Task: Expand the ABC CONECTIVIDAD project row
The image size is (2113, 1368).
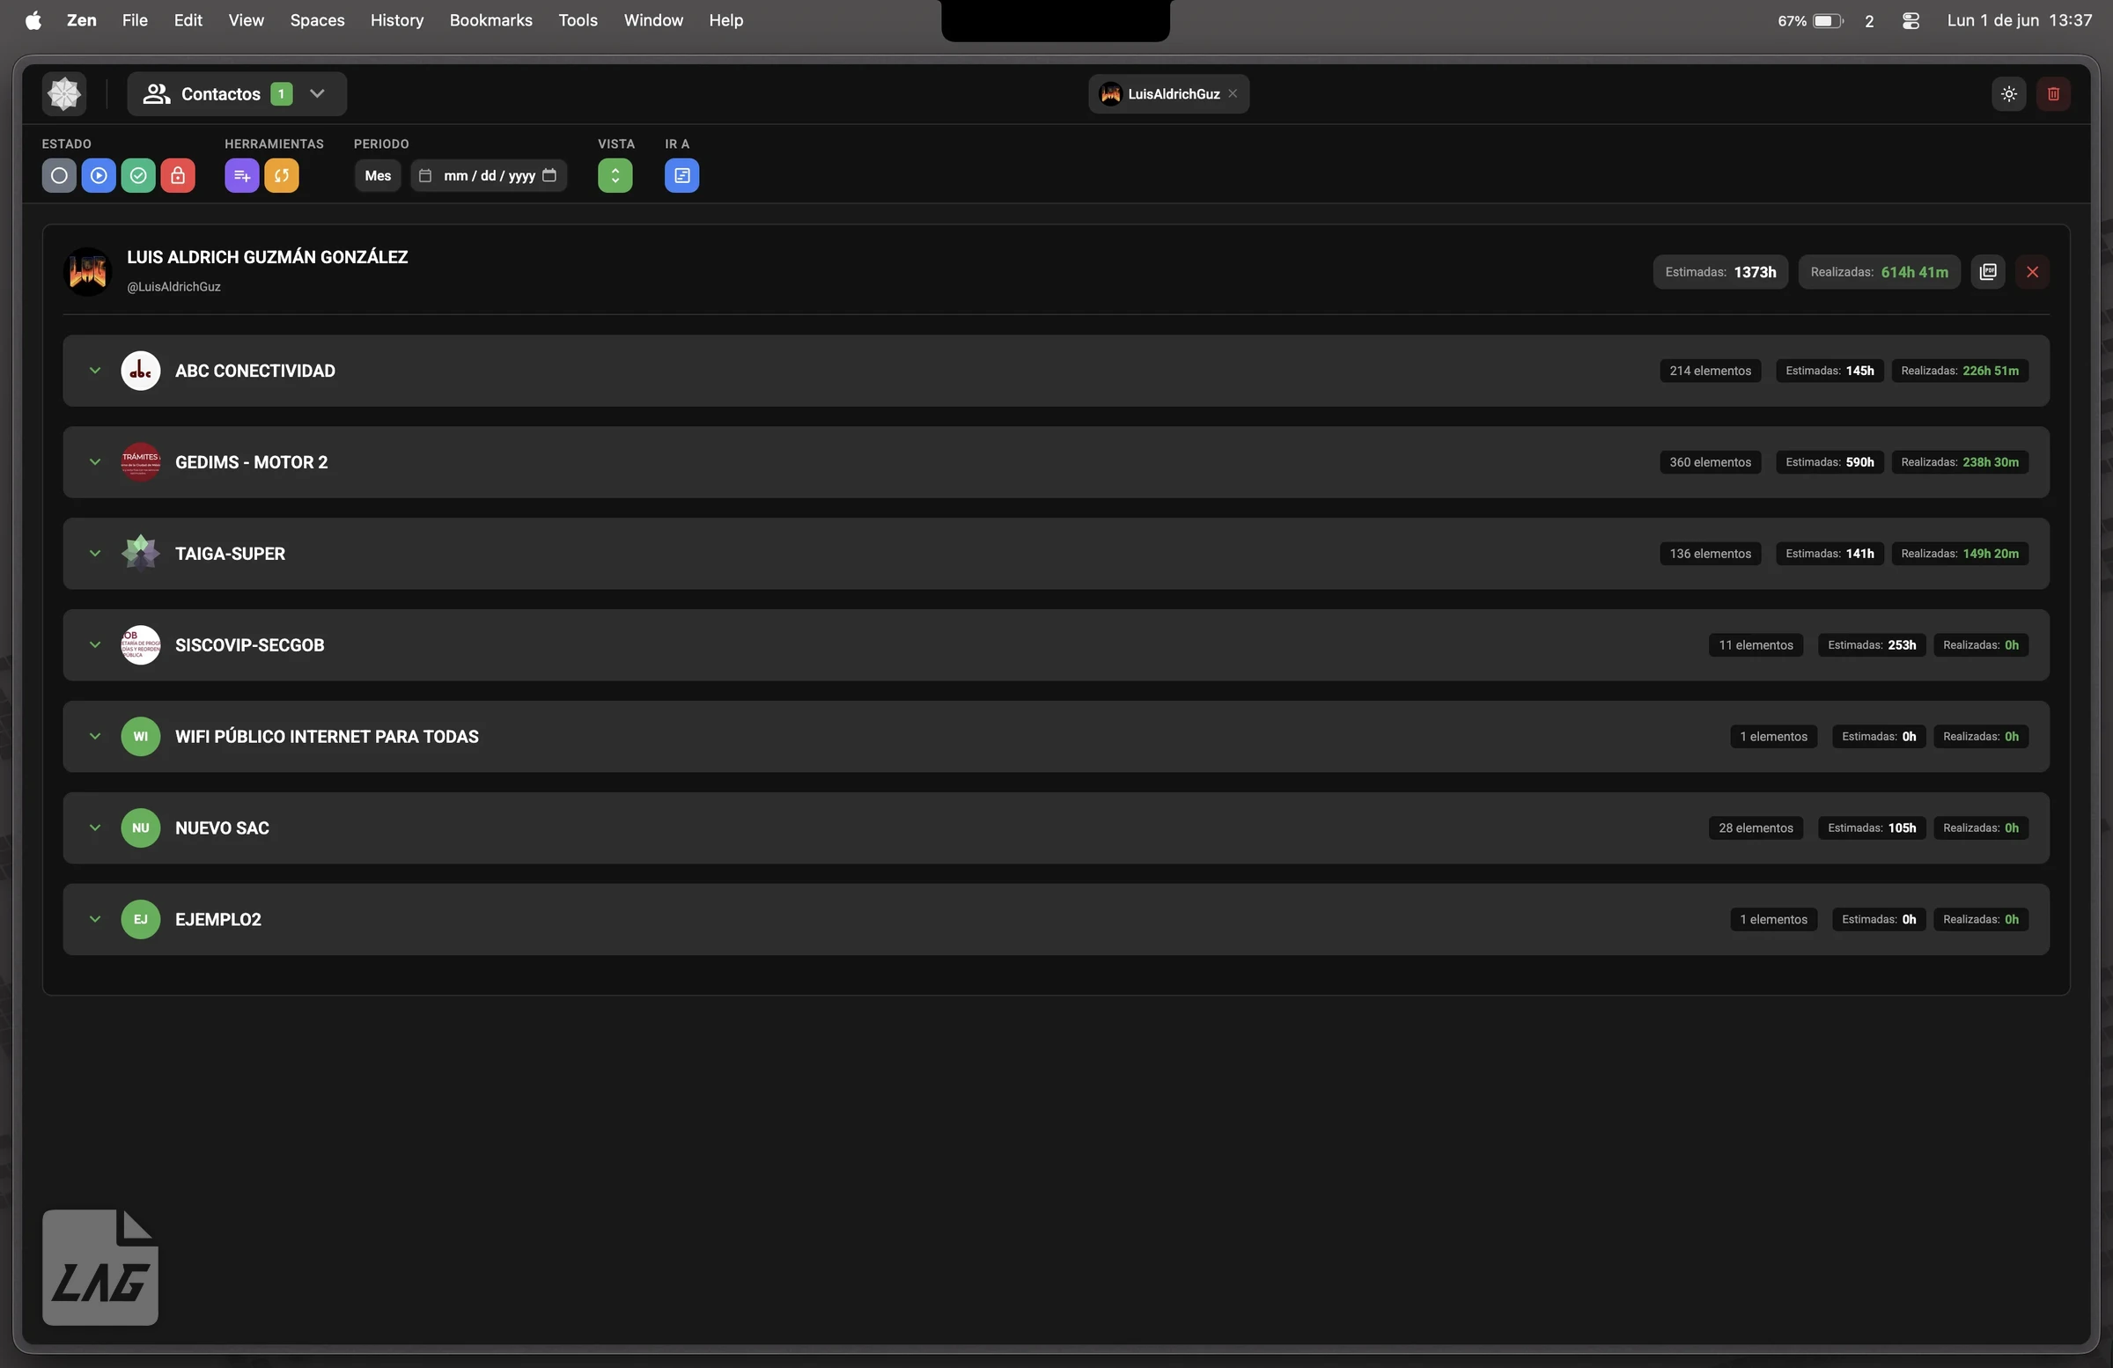Action: tap(95, 371)
